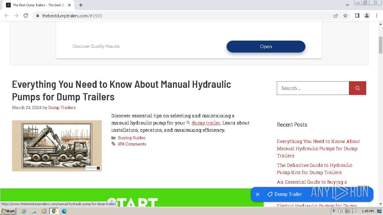The image size is (383, 215).
Task: Click the taskbar clock showing 1:45 PM
Action: coord(368,211)
